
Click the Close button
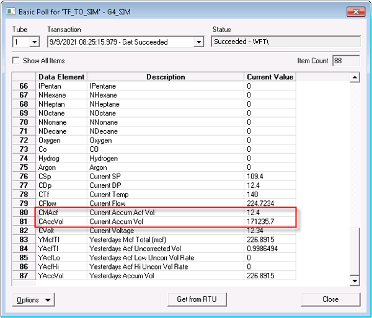point(330,299)
